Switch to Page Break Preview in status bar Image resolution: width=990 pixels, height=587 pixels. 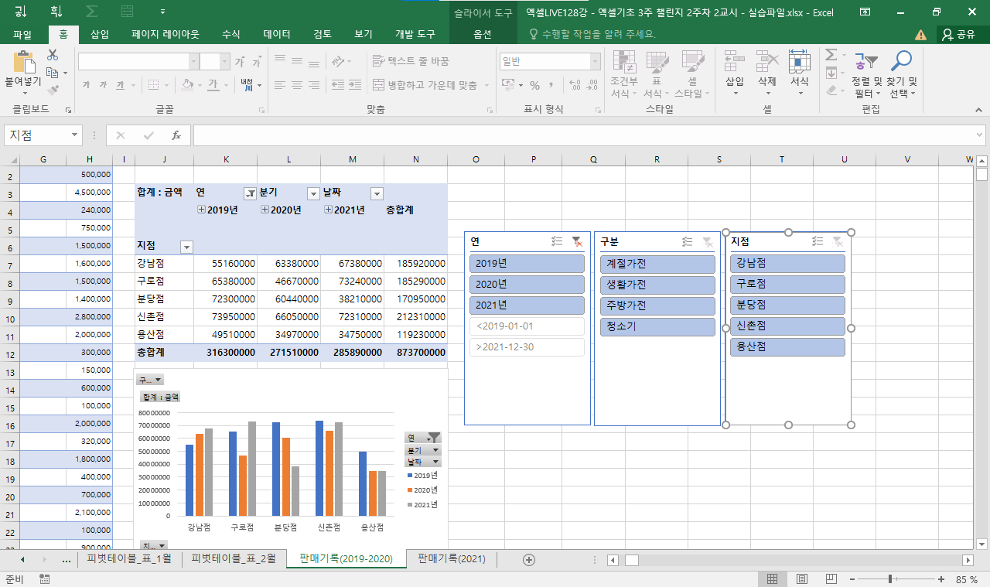click(x=832, y=579)
